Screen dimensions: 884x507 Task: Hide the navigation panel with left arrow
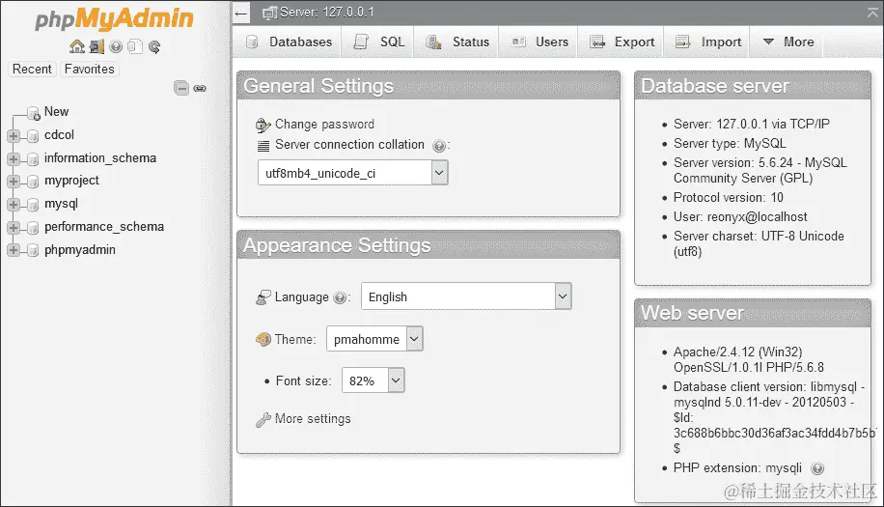(x=242, y=14)
